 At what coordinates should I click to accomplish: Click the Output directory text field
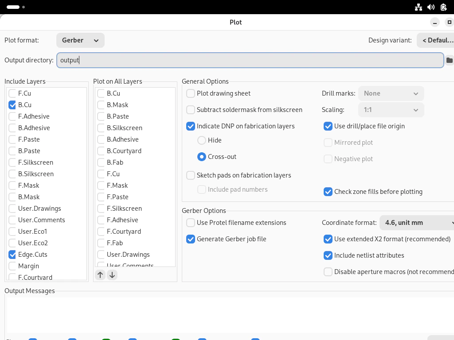250,60
